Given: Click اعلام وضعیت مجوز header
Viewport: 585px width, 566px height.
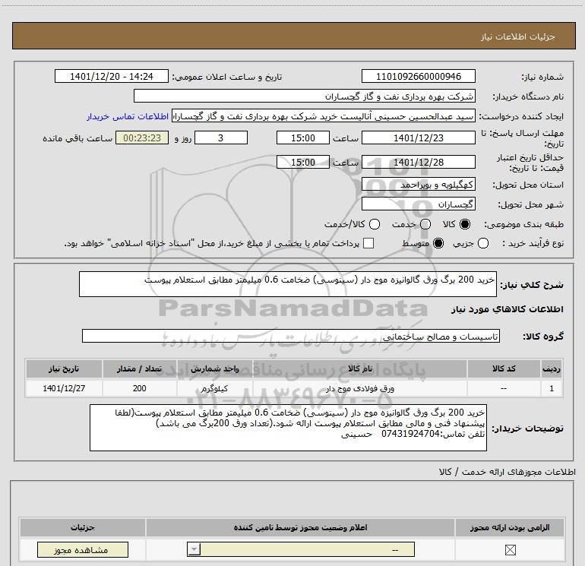Looking at the screenshot, I should coord(300,527).
